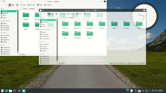
Task: Switch to Icons view in back window toolbar
Action: [x=10, y=5]
